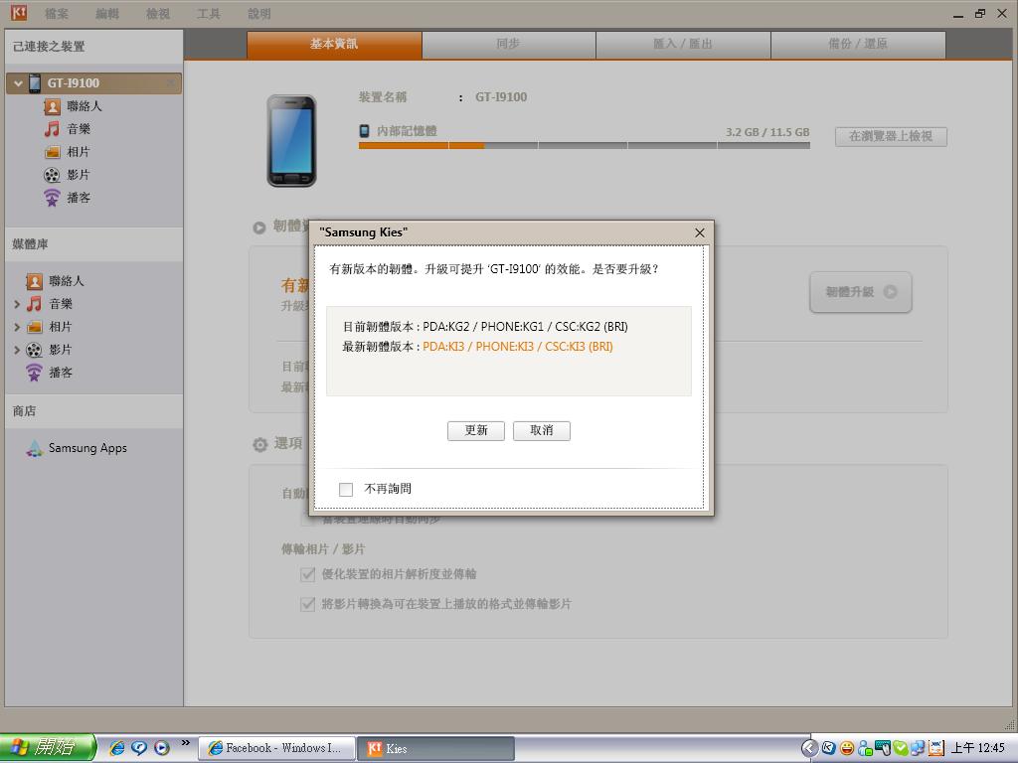This screenshot has height=763, width=1018.
Task: Launch Internet Explorer from quick launch
Action: pos(117,747)
